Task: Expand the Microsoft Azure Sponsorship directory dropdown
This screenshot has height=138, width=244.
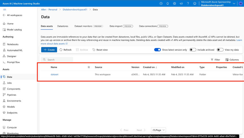Action: (x=234, y=3)
